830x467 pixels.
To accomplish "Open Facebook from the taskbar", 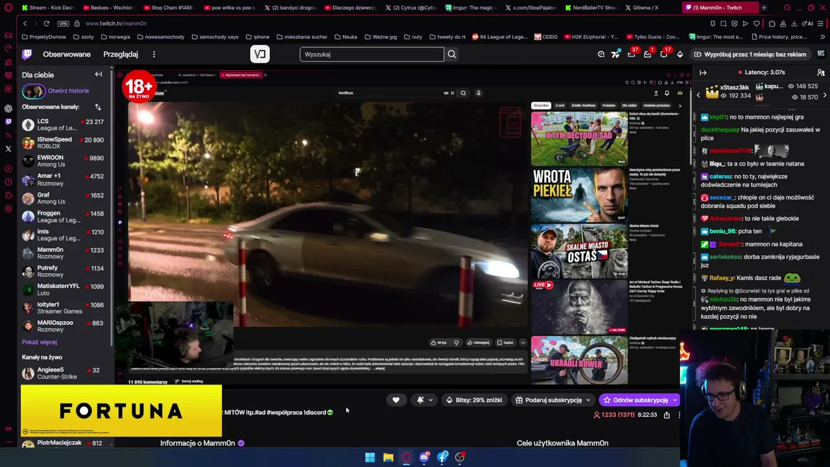I will [442, 457].
